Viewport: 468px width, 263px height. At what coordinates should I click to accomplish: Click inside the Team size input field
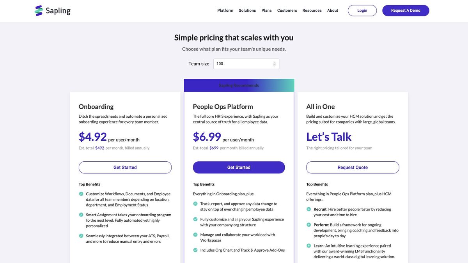point(242,63)
